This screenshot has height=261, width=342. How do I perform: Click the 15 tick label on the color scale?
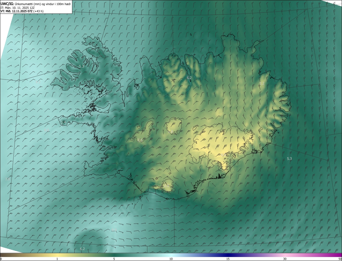click(x=228, y=259)
